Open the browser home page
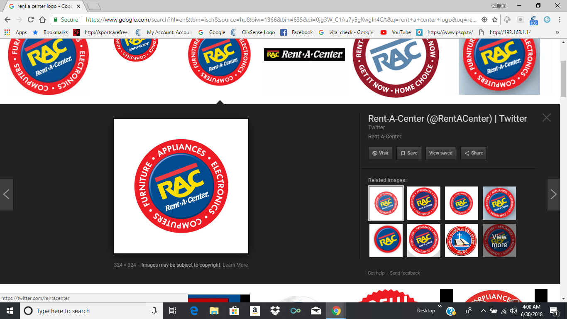 42,20
